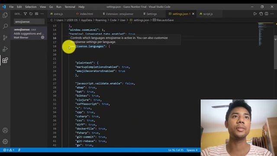The height and width of the screenshot is (156, 277).
Task: Click the Users breadcrumb segment
Action: [x=60, y=20]
